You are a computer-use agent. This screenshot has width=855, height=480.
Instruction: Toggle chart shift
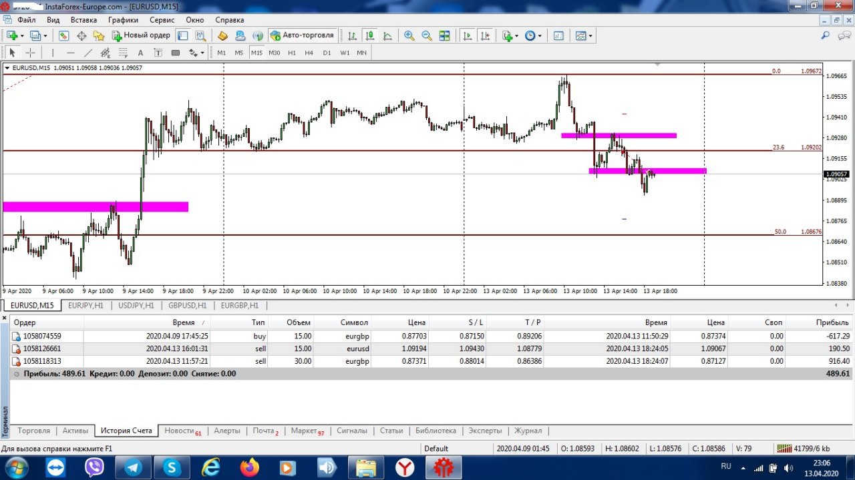tap(484, 35)
